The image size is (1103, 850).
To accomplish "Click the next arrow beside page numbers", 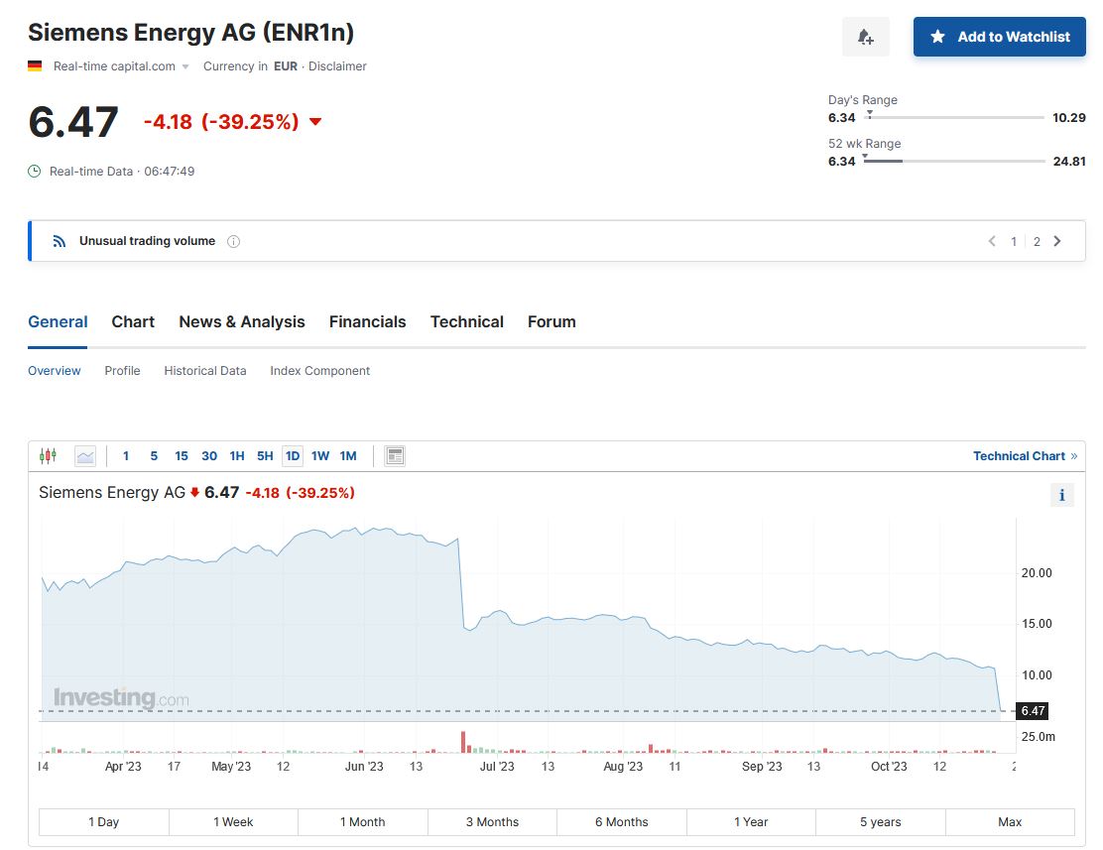I will tap(1057, 240).
